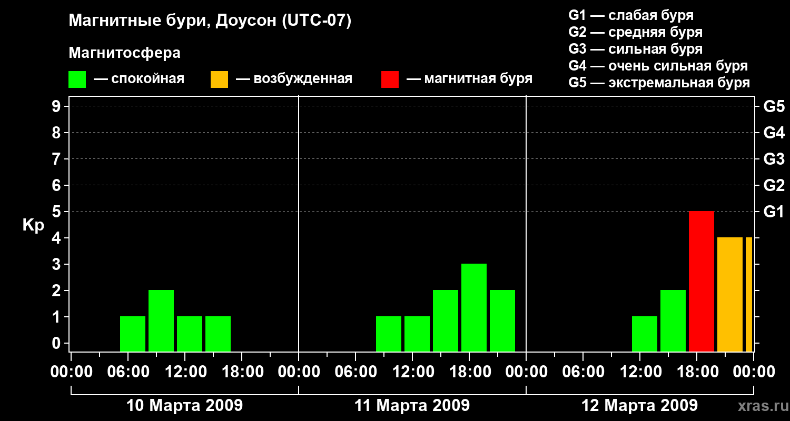Click the first green Kp 1 bar on 11 March
The image size is (790, 421).
point(389,334)
